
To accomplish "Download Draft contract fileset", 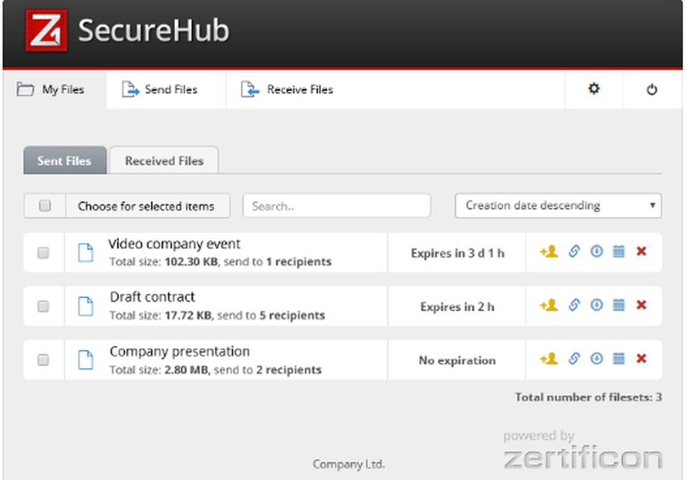I will coord(597,305).
